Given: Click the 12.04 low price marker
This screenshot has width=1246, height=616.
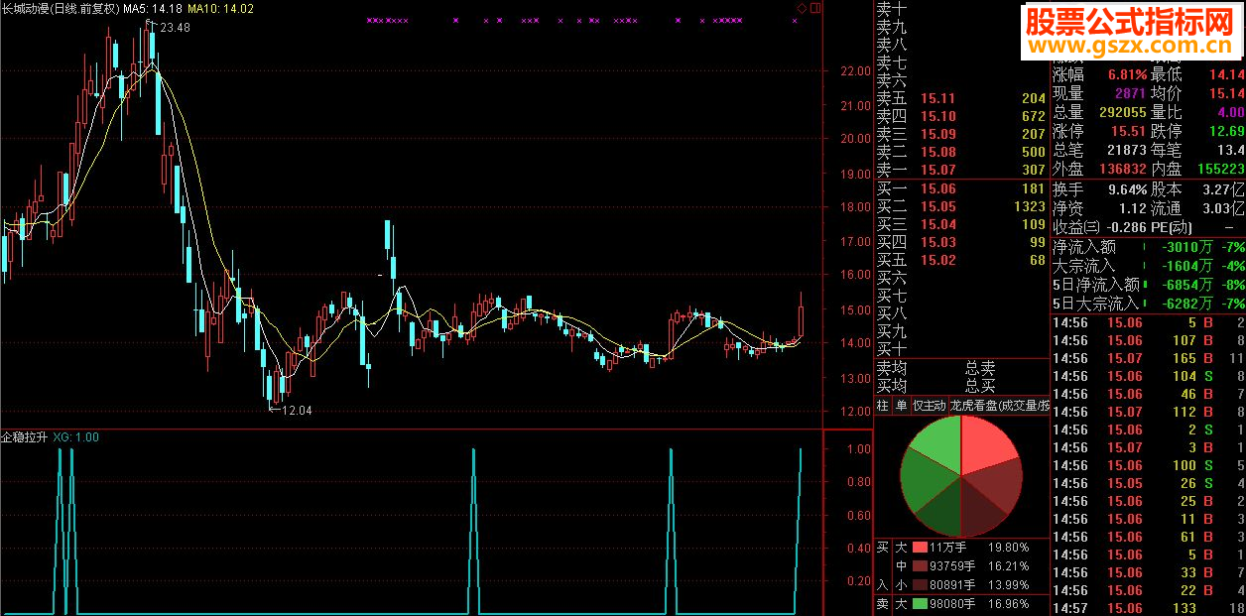Looking at the screenshot, I should [x=297, y=410].
